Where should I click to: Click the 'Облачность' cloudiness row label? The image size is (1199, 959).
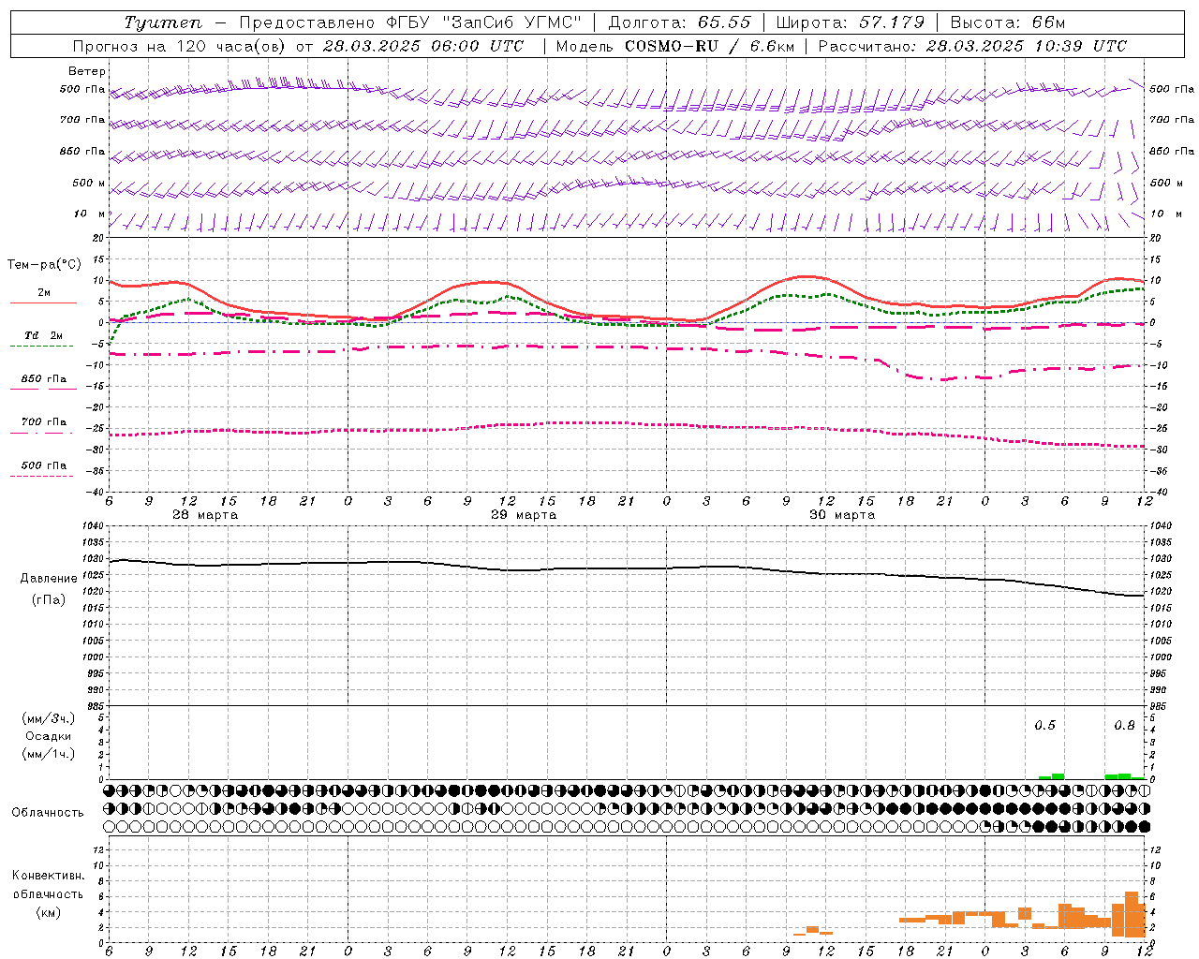coord(47,812)
